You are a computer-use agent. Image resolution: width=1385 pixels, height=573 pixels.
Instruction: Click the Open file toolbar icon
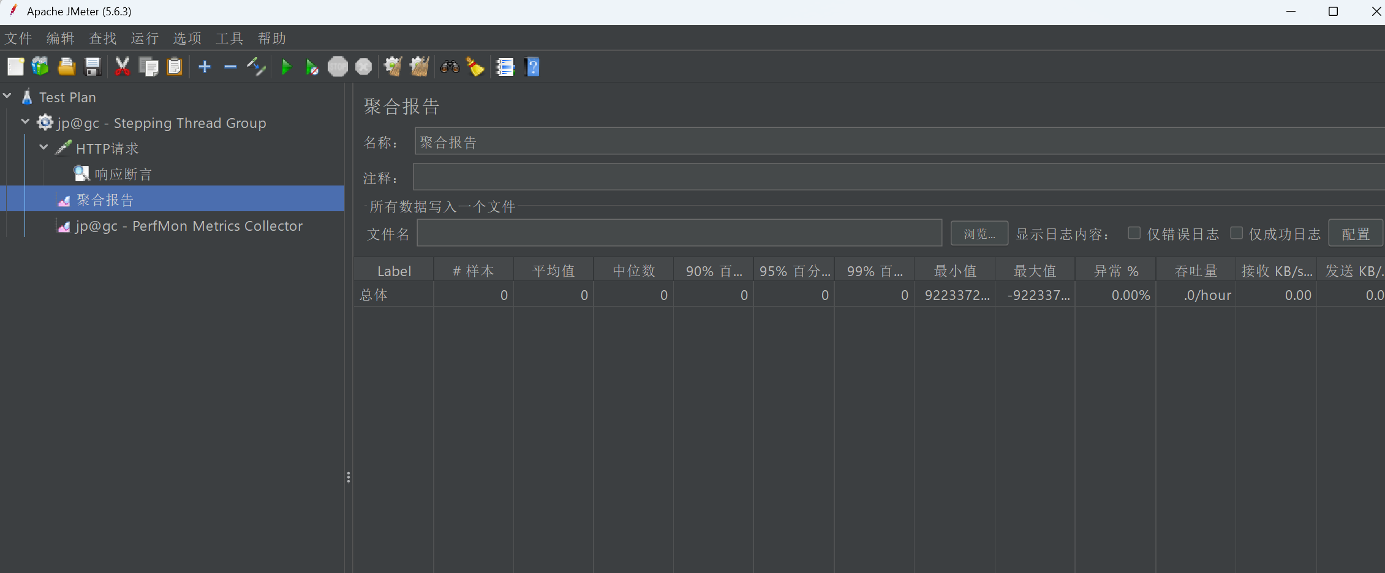click(x=66, y=67)
